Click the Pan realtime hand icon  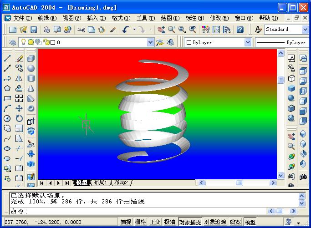pos(161,30)
